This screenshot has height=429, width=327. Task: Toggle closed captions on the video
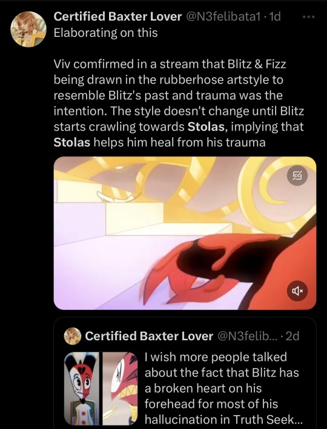(297, 176)
